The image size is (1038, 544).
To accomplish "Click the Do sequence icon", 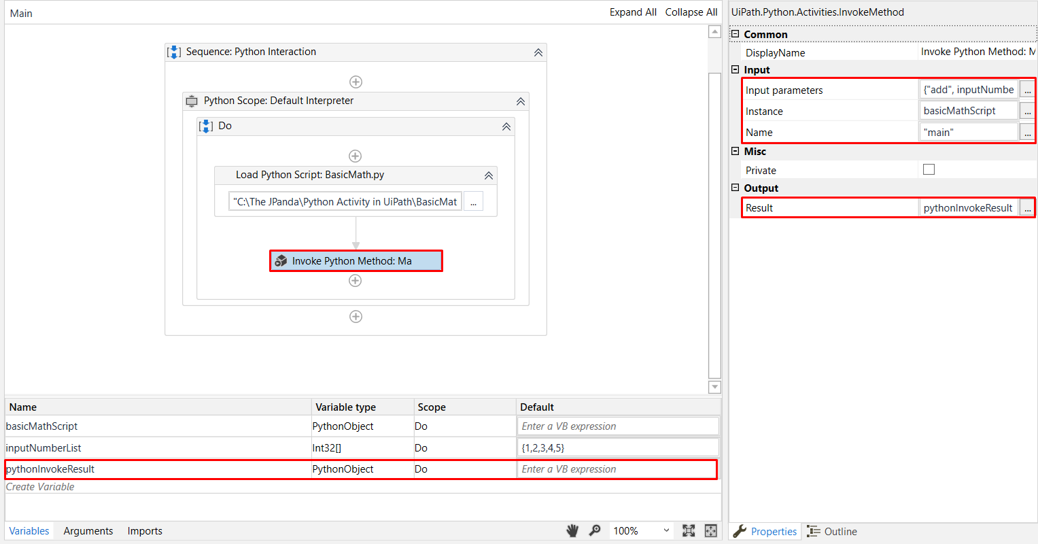I will point(205,126).
